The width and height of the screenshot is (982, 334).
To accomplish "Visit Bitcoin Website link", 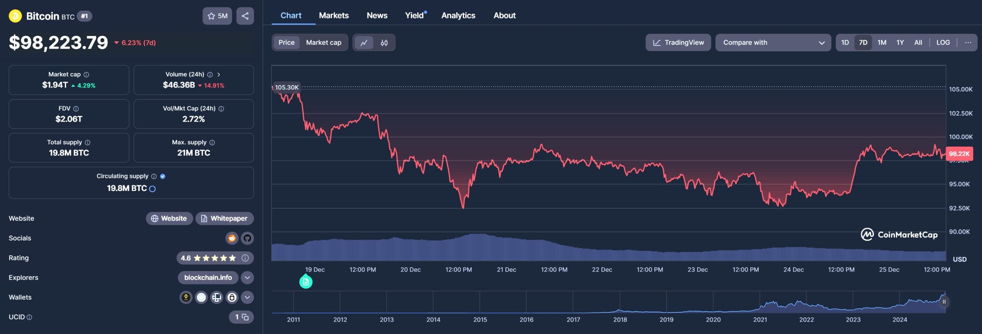I will [x=169, y=219].
